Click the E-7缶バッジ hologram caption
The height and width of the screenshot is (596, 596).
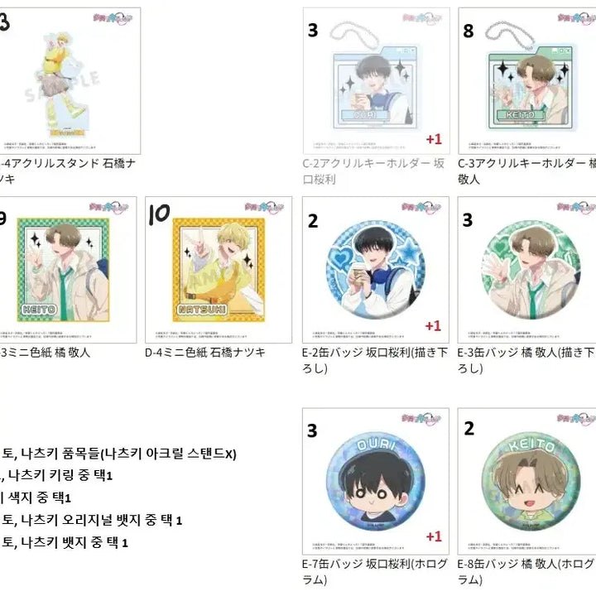(375, 572)
